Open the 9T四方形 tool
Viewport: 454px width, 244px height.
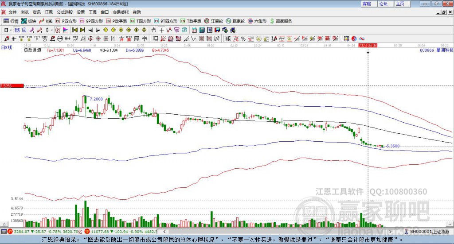(166, 21)
